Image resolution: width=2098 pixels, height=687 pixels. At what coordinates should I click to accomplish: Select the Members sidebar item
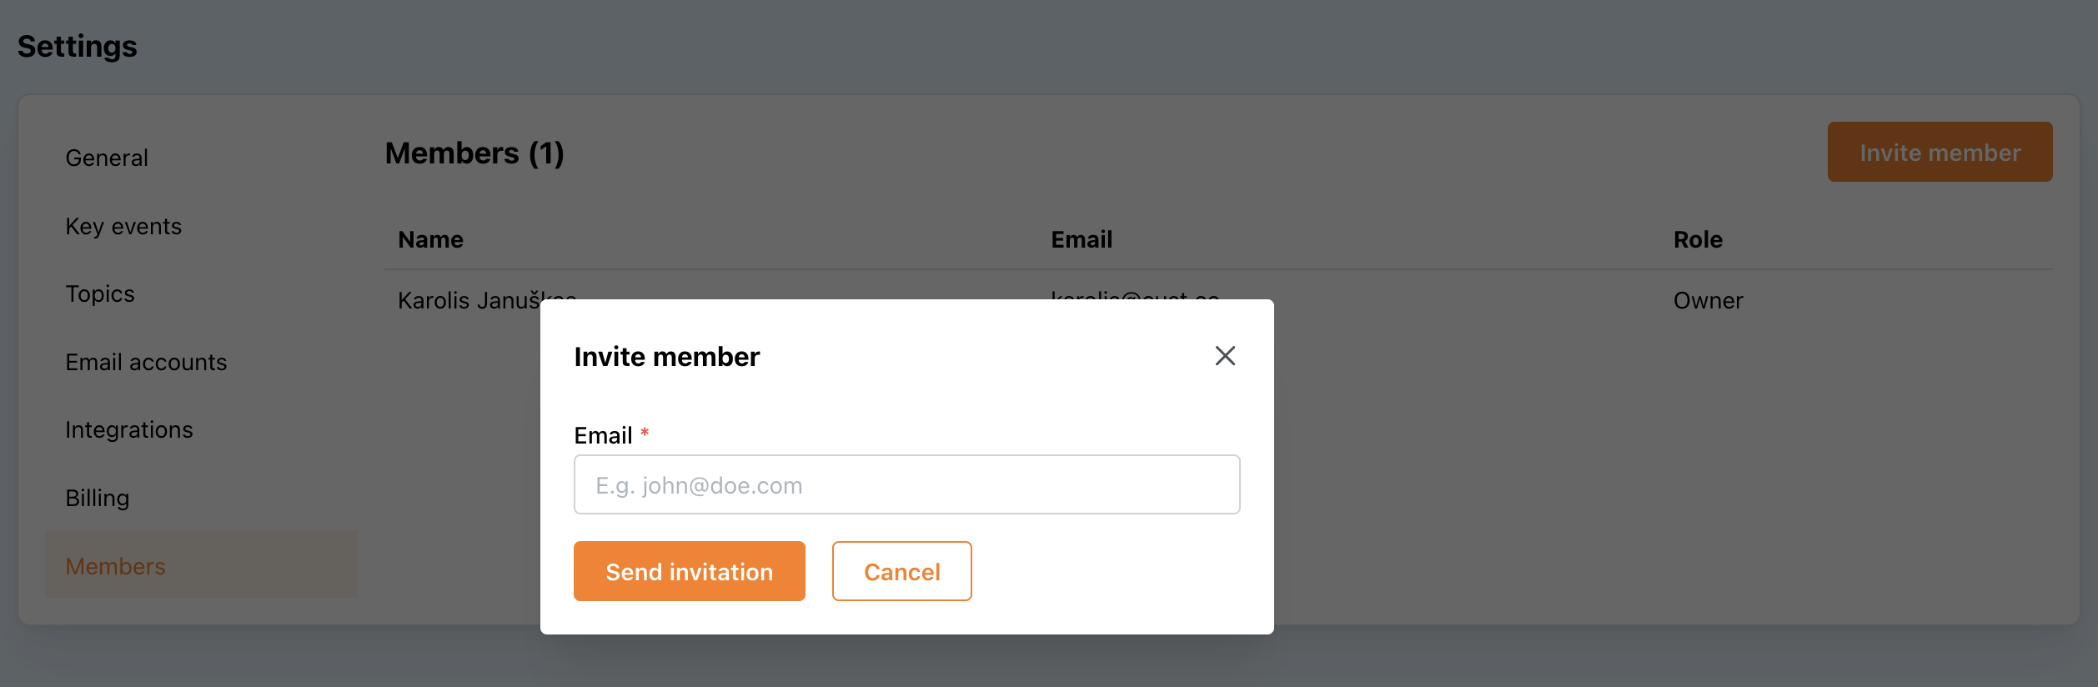(x=116, y=566)
